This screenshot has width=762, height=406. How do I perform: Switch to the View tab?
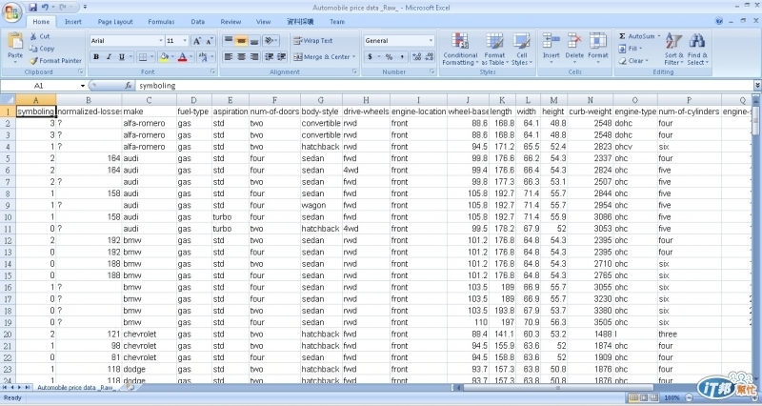[x=264, y=22]
